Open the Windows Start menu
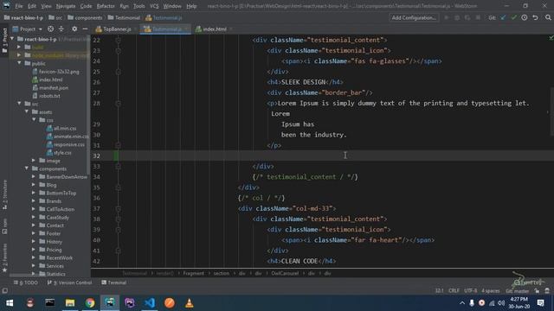Viewport: 554px width, 311px height. (x=10, y=303)
